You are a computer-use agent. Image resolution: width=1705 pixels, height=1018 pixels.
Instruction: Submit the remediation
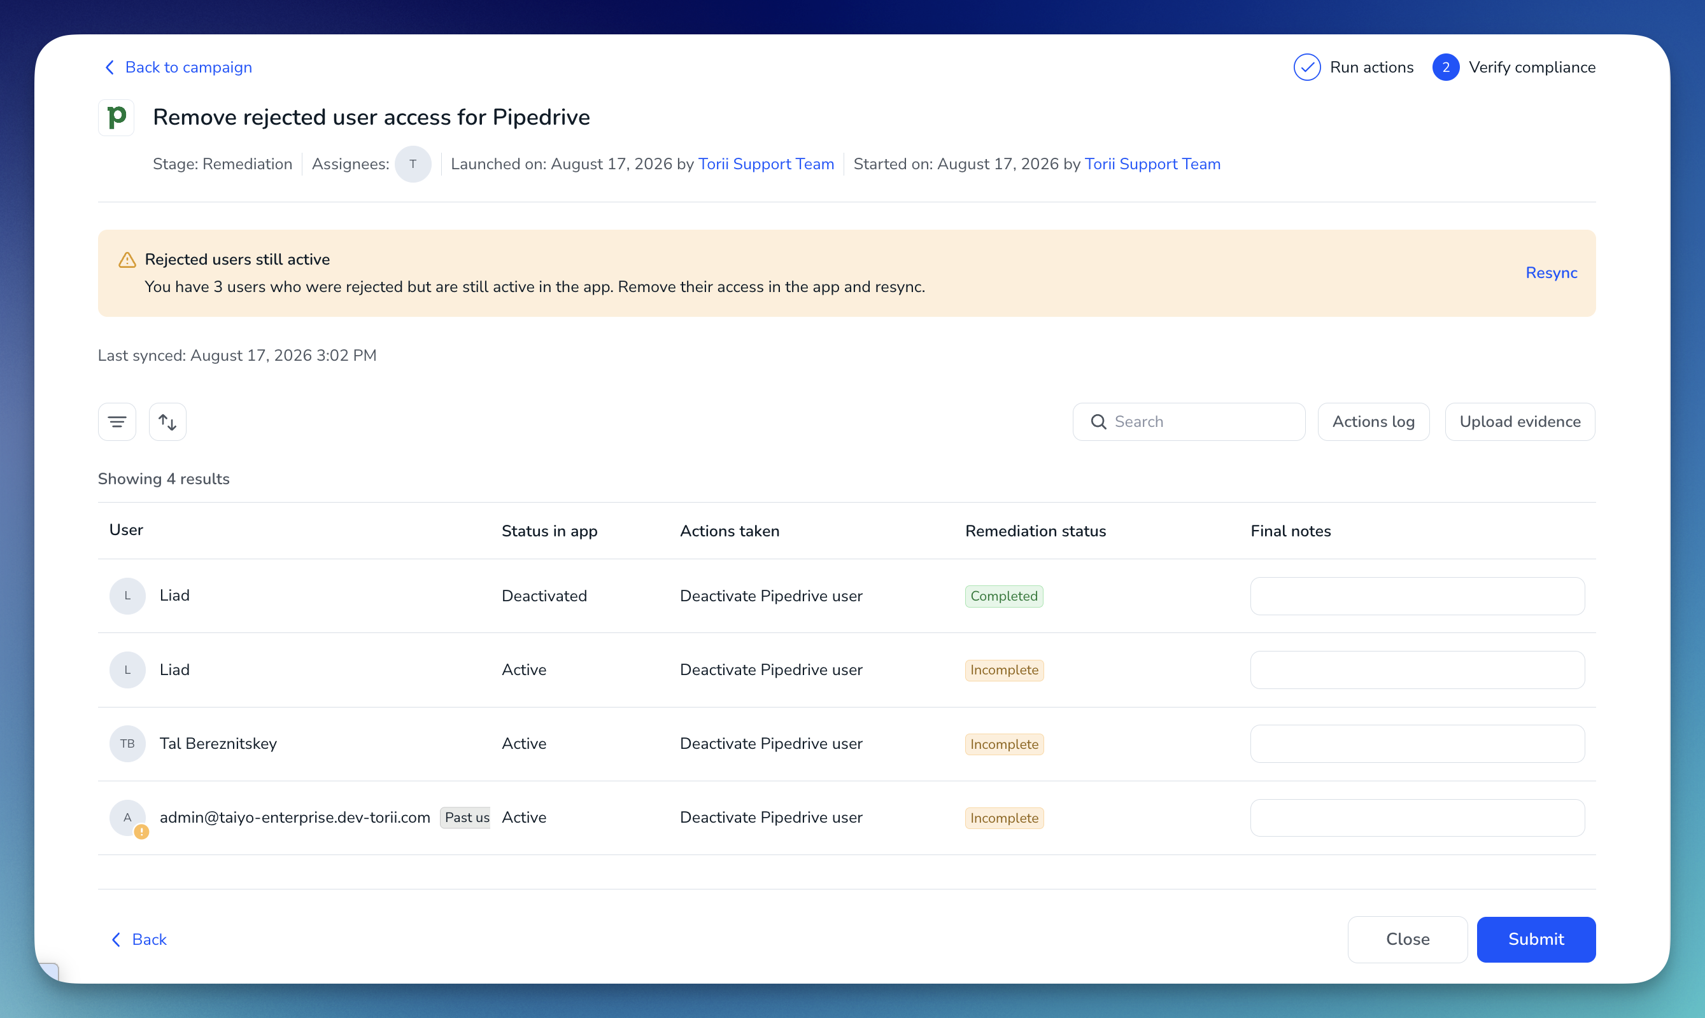(x=1536, y=939)
